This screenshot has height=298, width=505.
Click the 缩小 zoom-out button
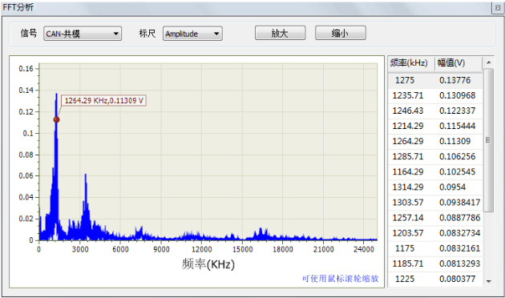pos(340,33)
